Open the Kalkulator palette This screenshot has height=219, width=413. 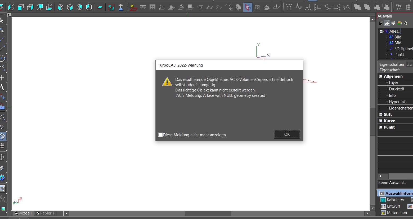(393, 200)
